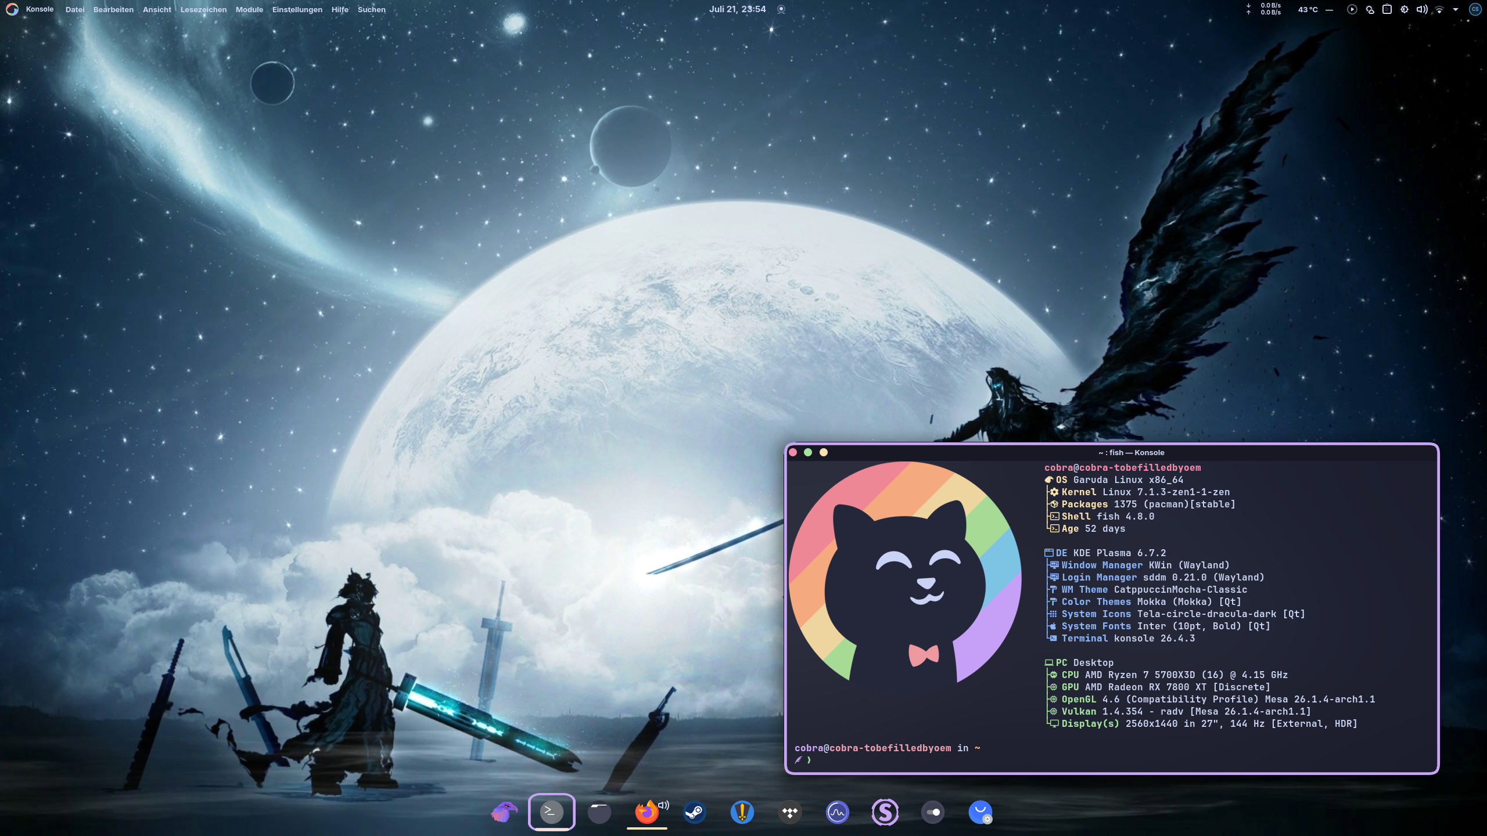Click the CS user avatar in top panel
Screen dimensions: 1487x836
[x=1475, y=9]
